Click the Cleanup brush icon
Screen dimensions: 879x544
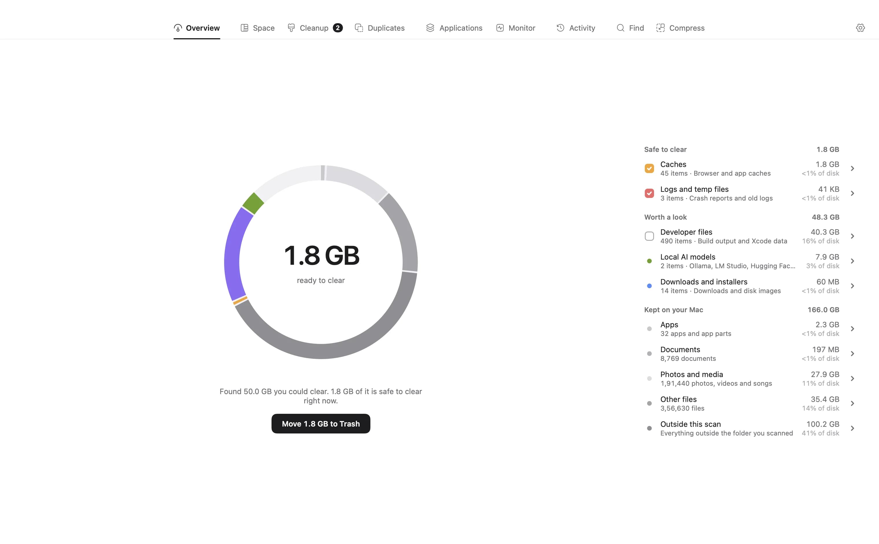pos(291,28)
